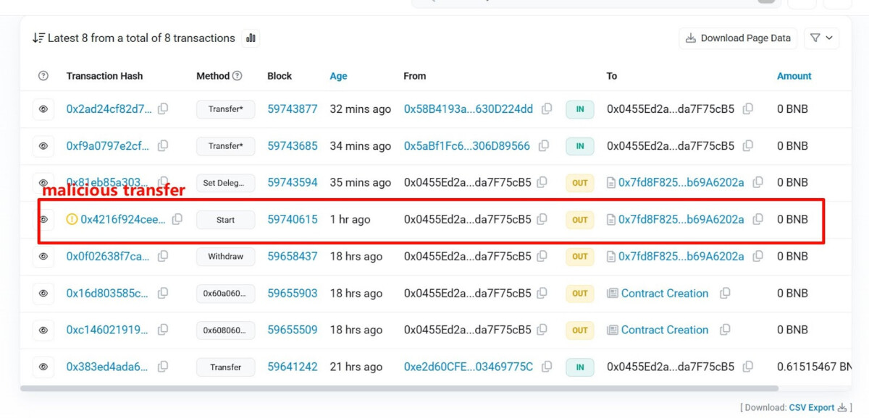
Task: Sort by Age column header
Action: click(x=339, y=76)
